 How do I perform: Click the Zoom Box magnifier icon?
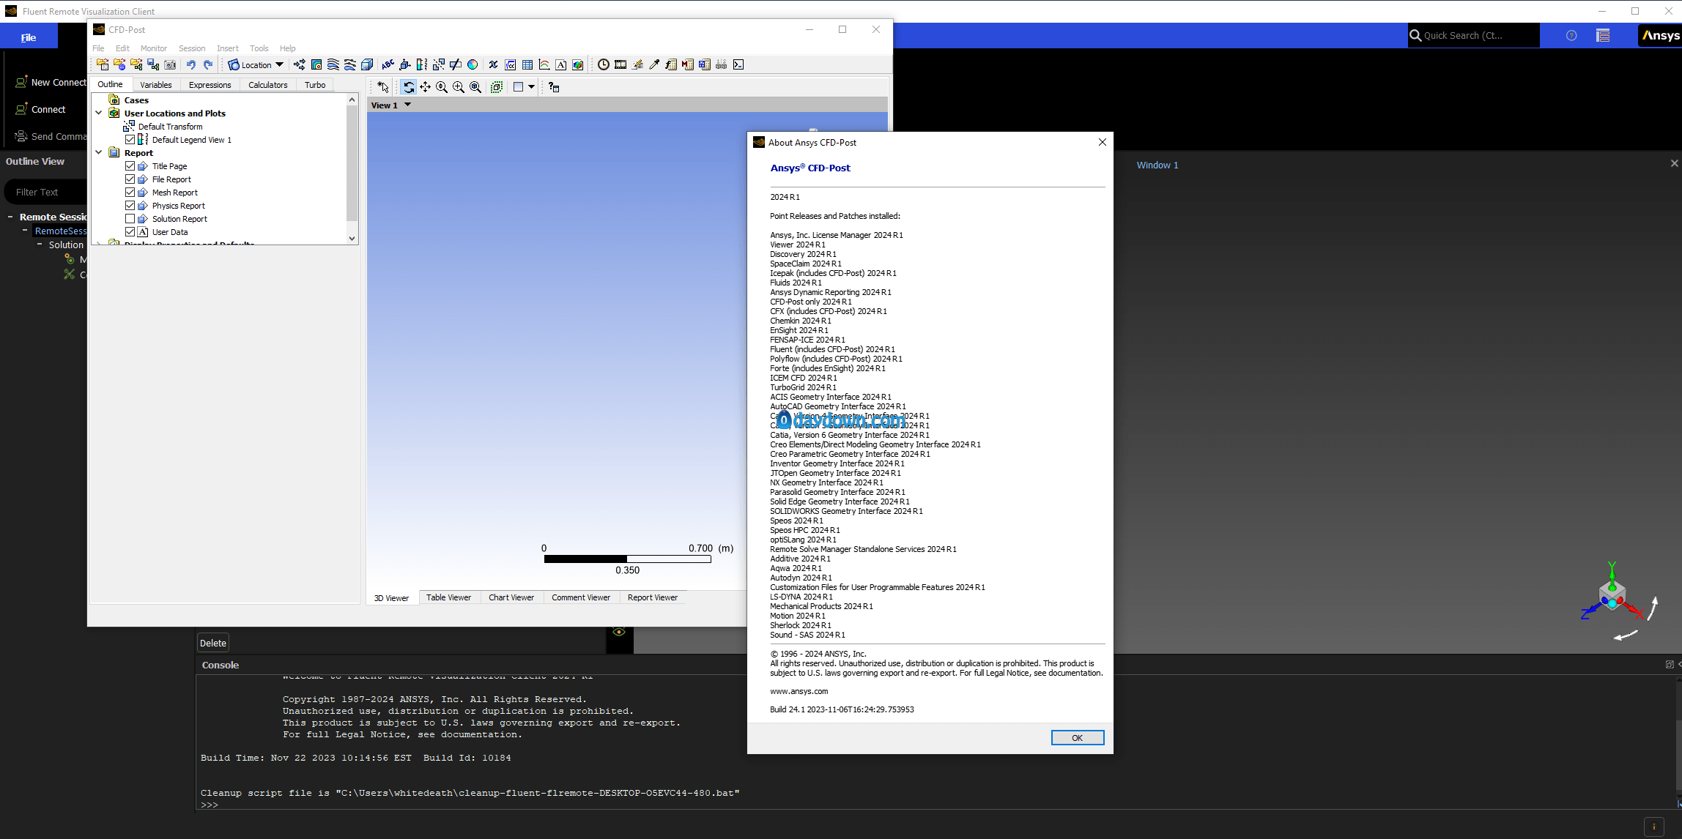click(x=459, y=87)
